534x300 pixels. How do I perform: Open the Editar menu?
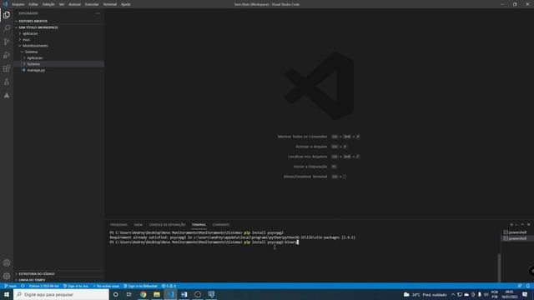33,4
